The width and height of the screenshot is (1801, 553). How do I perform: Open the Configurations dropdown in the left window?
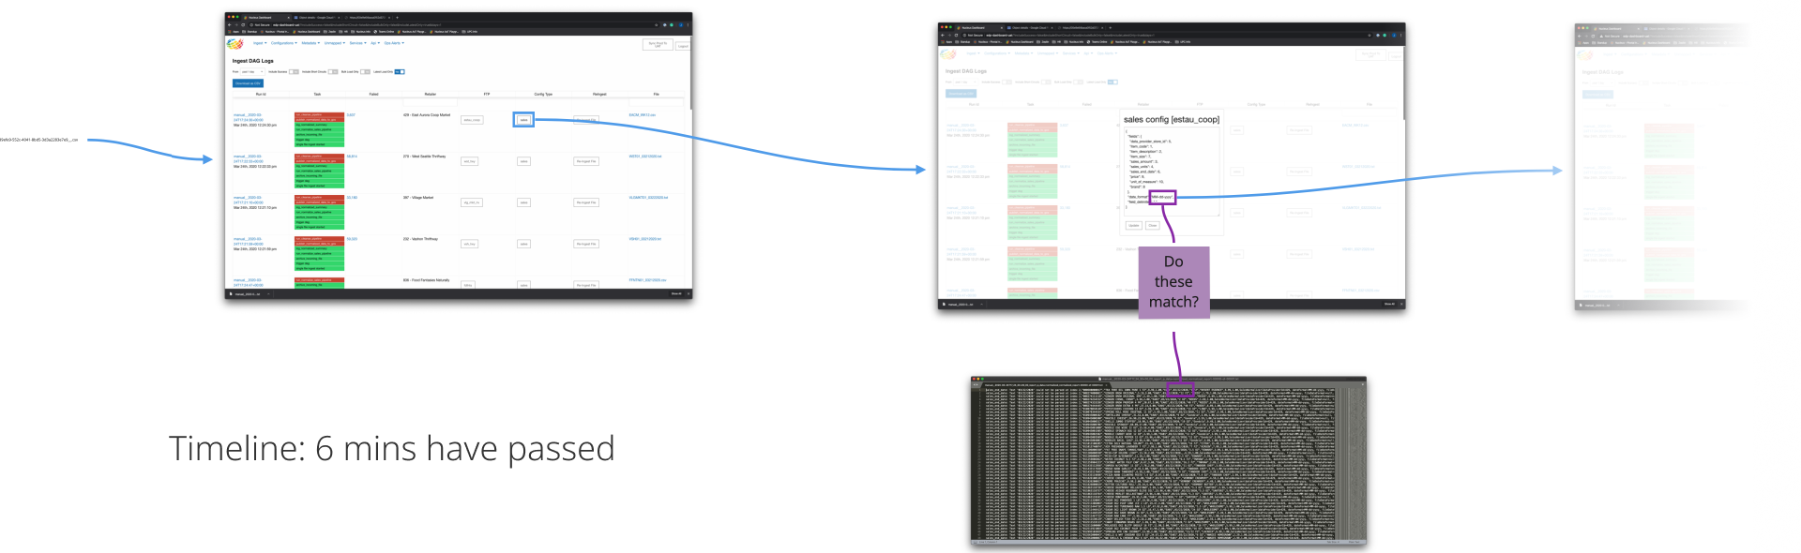click(283, 43)
